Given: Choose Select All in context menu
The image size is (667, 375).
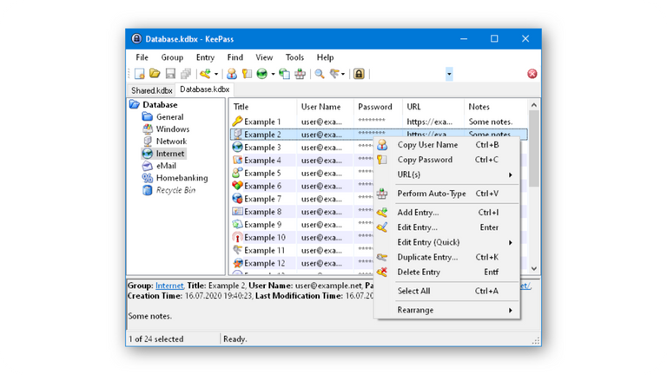Looking at the screenshot, I should point(447,292).
